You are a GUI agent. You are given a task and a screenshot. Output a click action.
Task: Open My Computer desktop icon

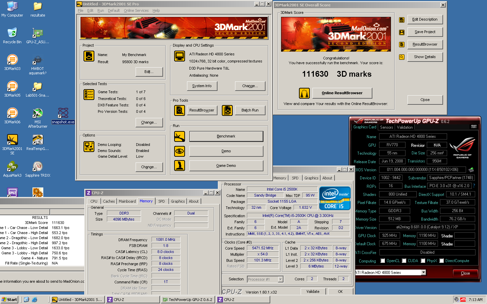click(12, 9)
